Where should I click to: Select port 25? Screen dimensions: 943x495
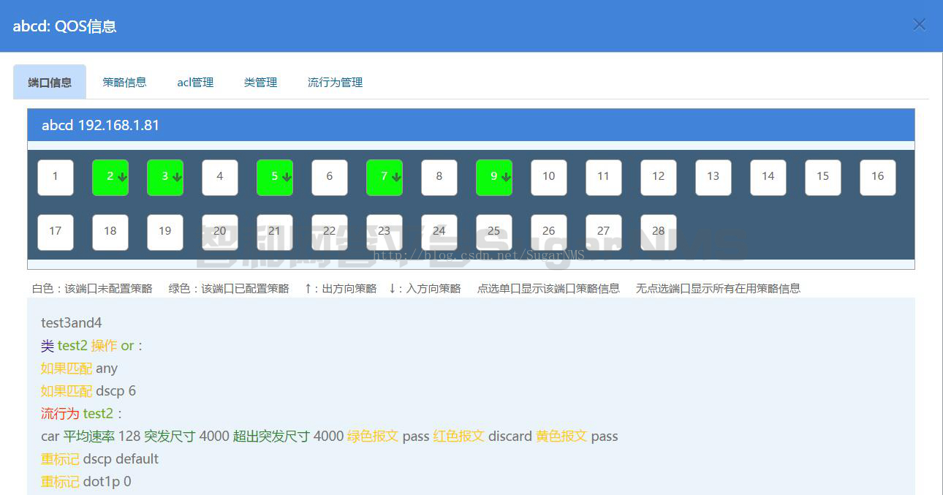click(494, 233)
